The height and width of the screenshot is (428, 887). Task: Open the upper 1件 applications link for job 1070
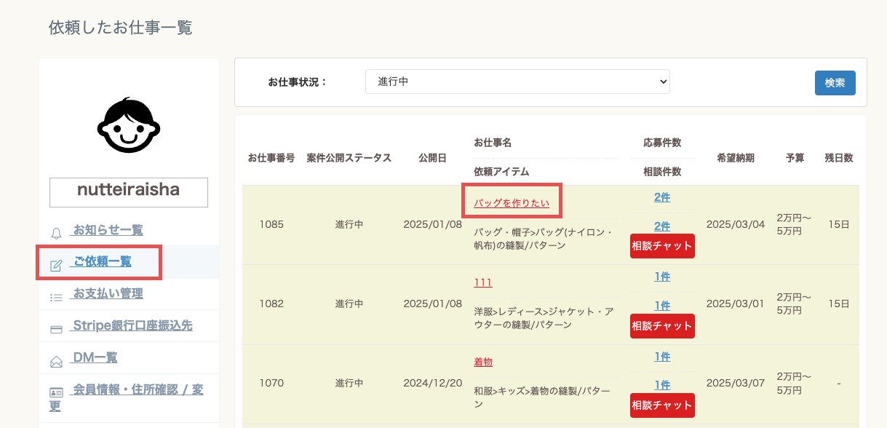tap(662, 357)
